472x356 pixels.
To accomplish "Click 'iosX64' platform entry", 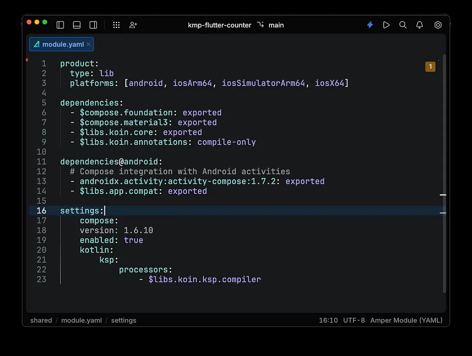I will 329,83.
